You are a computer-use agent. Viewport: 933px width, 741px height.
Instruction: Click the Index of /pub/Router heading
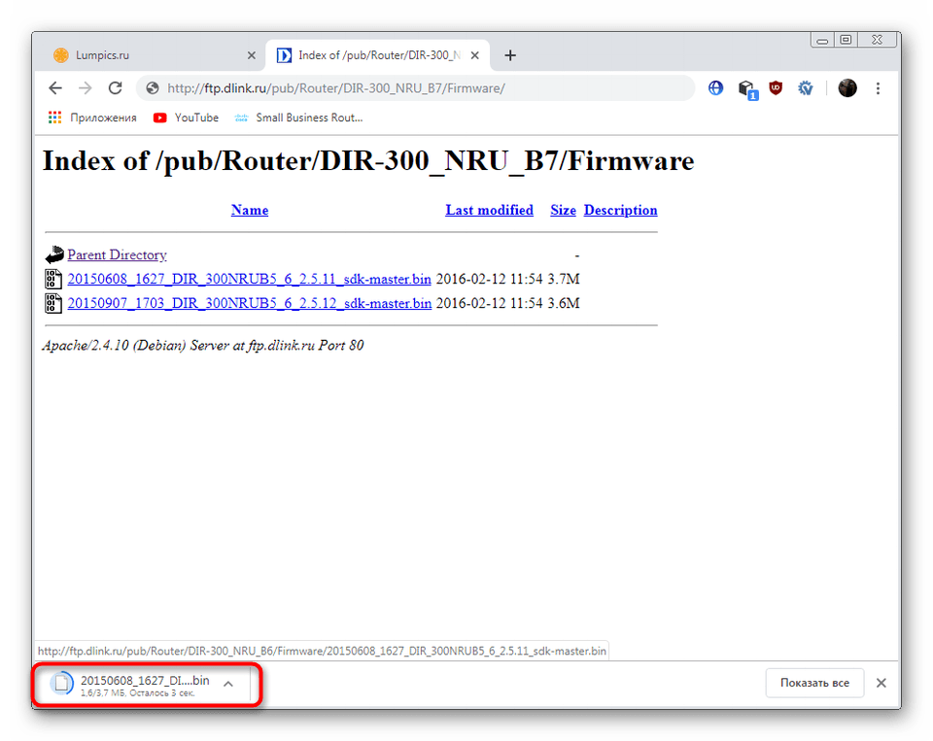tap(368, 161)
